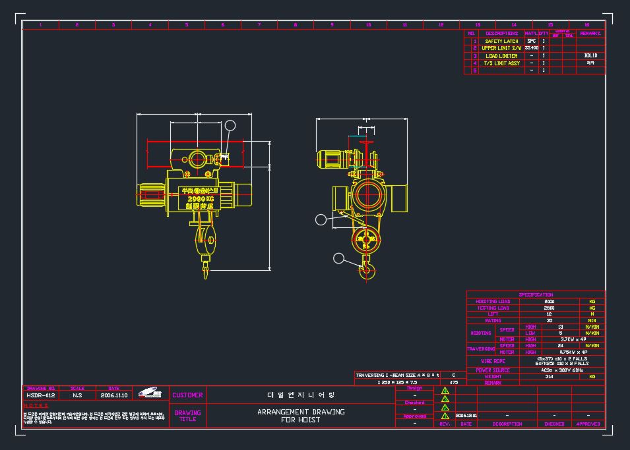
Task: Click the SPECIFICATION table header
Action: 536,295
